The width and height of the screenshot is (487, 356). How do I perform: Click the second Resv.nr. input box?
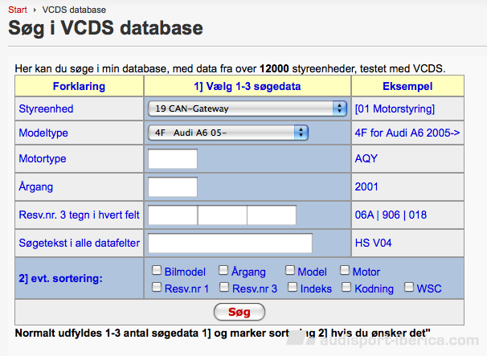coord(223,215)
